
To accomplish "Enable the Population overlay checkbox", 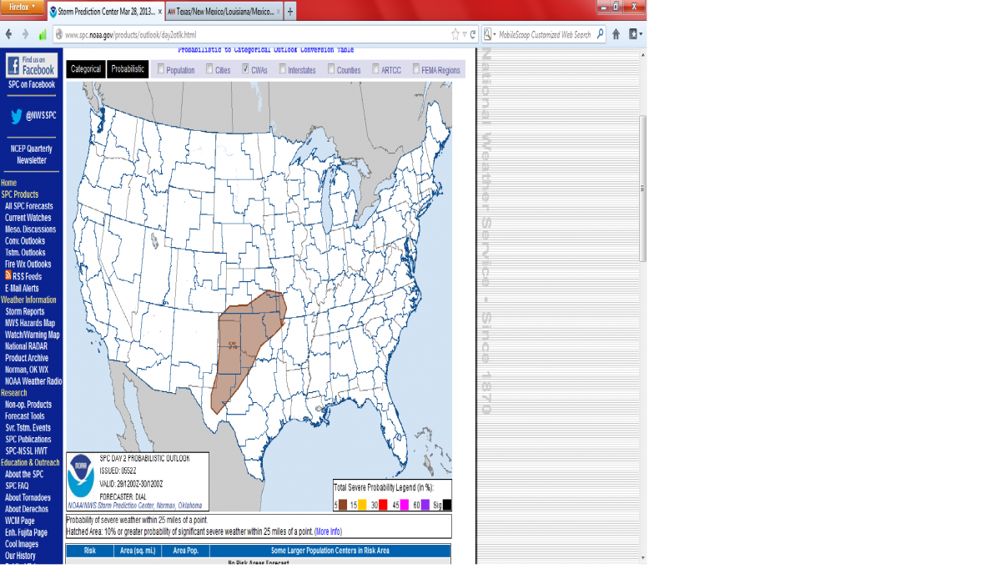I will click(x=161, y=69).
